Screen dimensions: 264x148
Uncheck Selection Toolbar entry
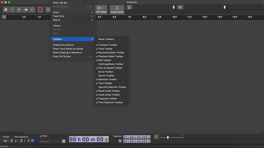(112, 79)
